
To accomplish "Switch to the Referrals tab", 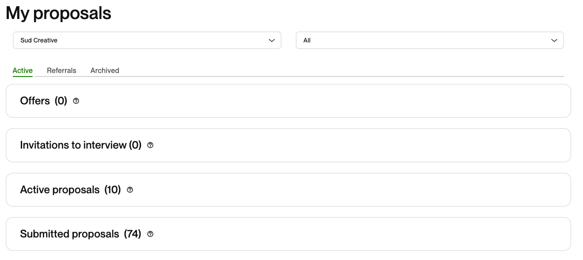I will 61,70.
